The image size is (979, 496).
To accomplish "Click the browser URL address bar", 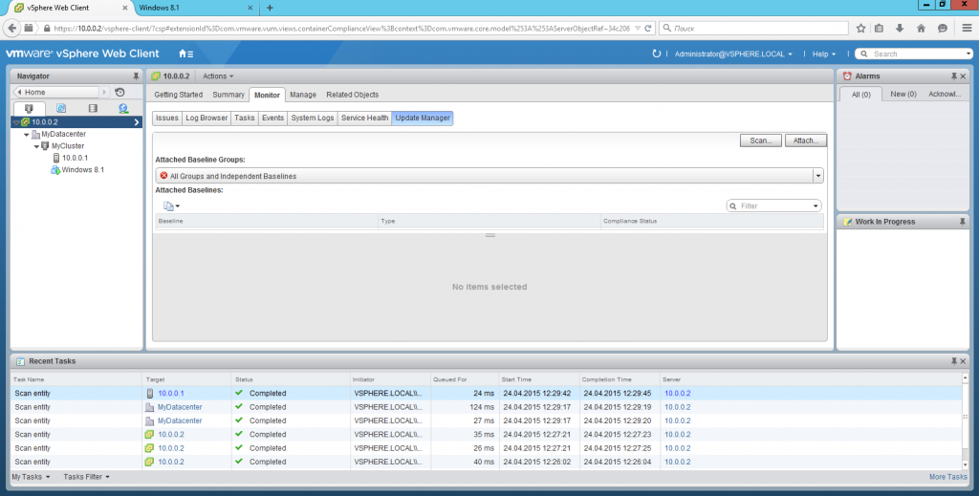I will [x=341, y=28].
